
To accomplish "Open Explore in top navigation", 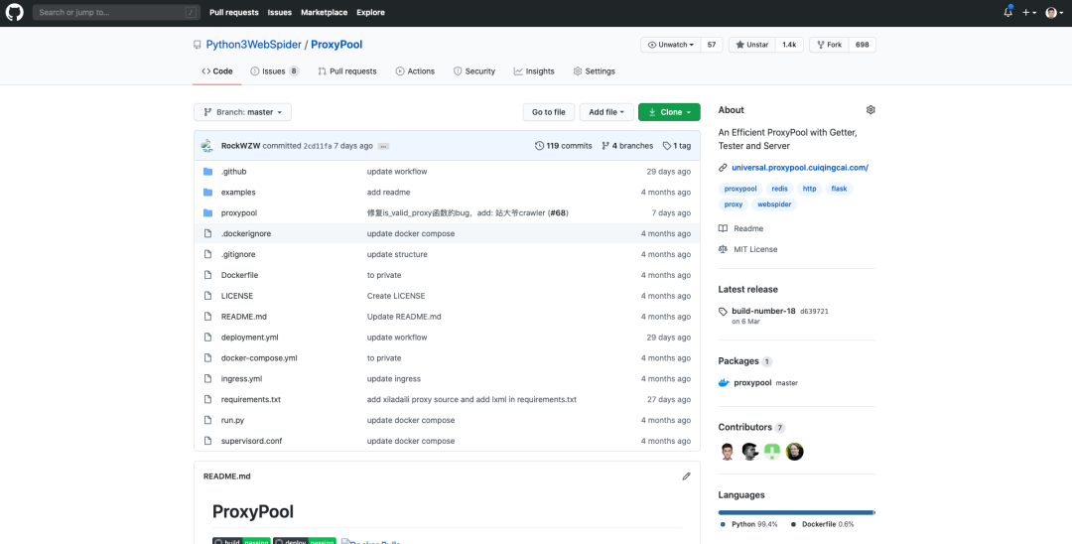I will pyautogui.click(x=370, y=12).
